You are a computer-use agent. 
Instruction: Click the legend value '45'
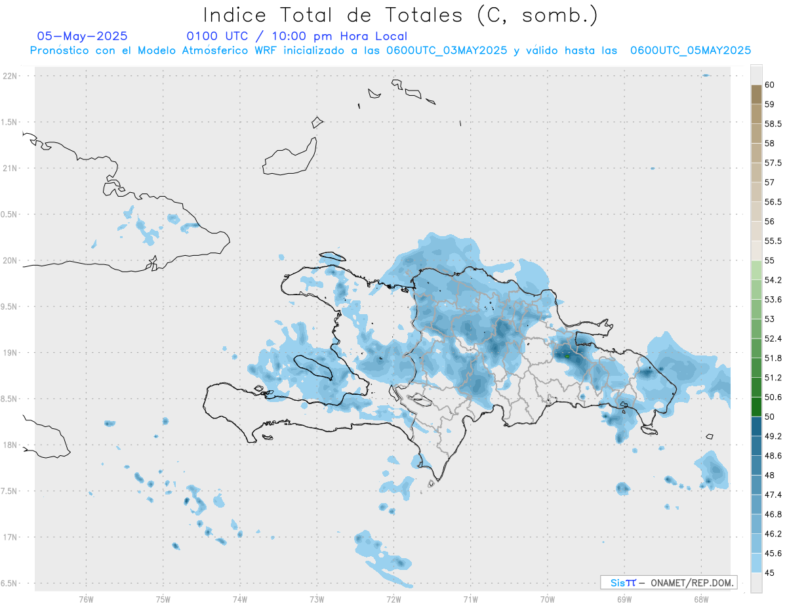(x=769, y=573)
